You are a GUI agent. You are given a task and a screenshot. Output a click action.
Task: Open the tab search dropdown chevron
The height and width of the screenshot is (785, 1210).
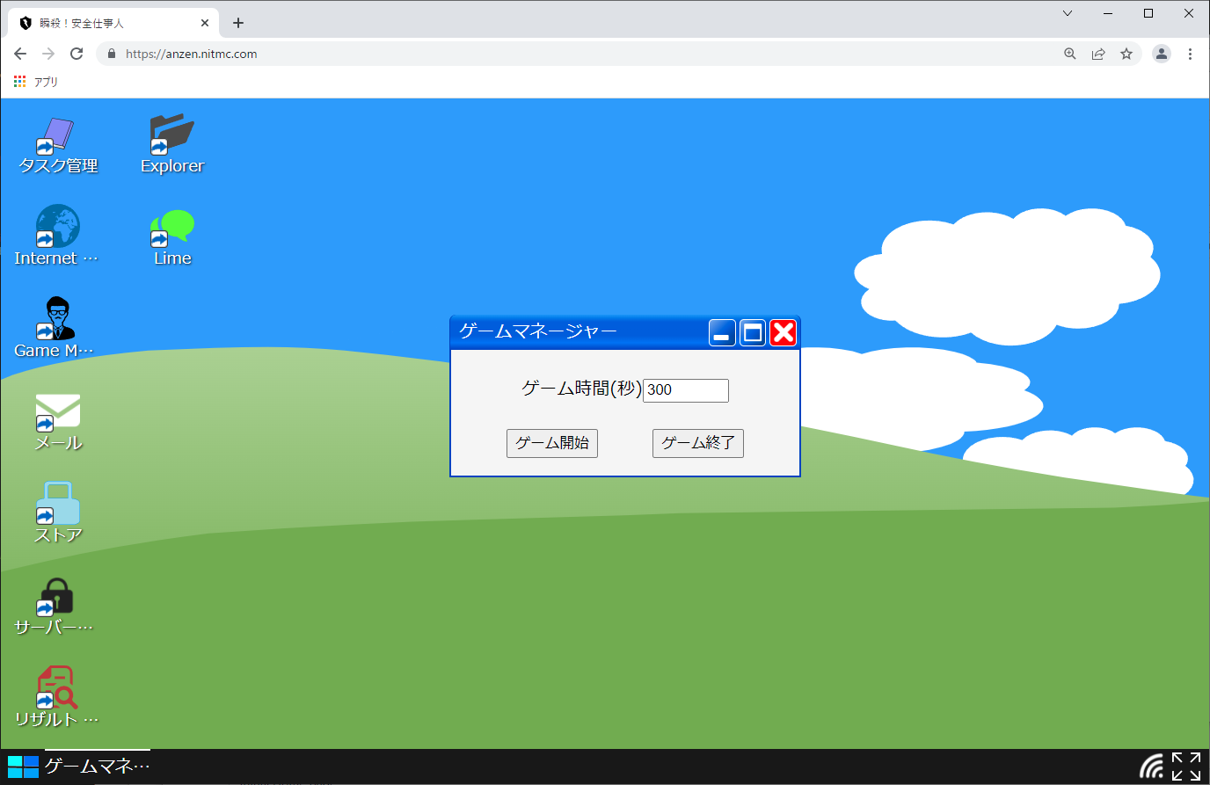[x=1068, y=13]
